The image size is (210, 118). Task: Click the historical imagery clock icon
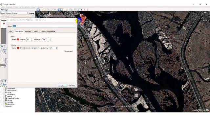(x=59, y=10)
